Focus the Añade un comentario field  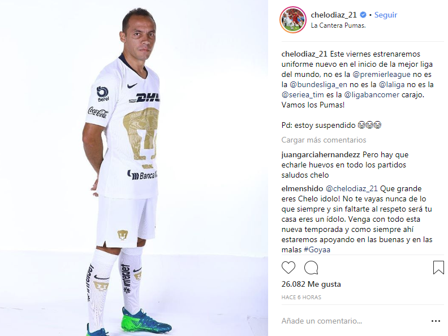point(354,321)
